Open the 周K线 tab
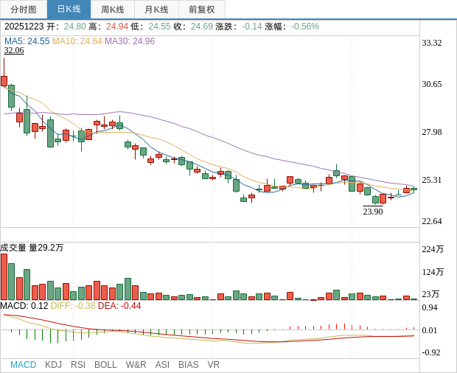This screenshot has height=373, width=457. point(113,10)
